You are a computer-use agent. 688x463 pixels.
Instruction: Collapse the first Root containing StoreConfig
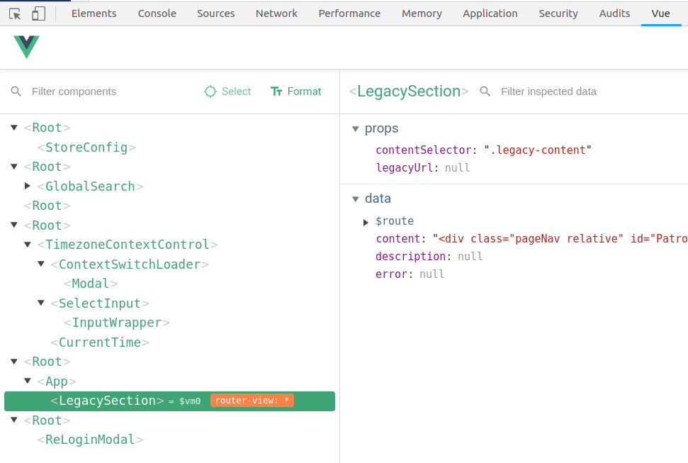[x=14, y=128]
